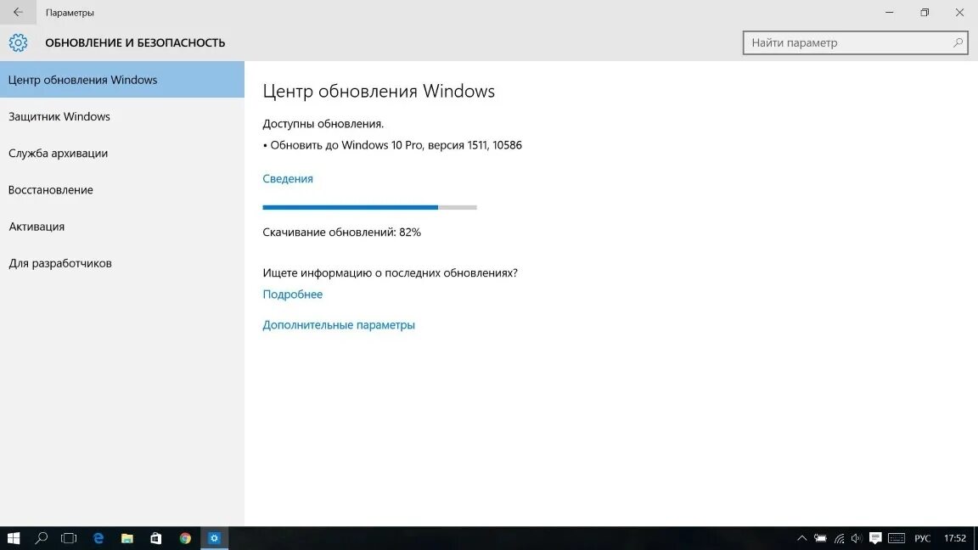Click the settings gear icon in header

click(18, 42)
